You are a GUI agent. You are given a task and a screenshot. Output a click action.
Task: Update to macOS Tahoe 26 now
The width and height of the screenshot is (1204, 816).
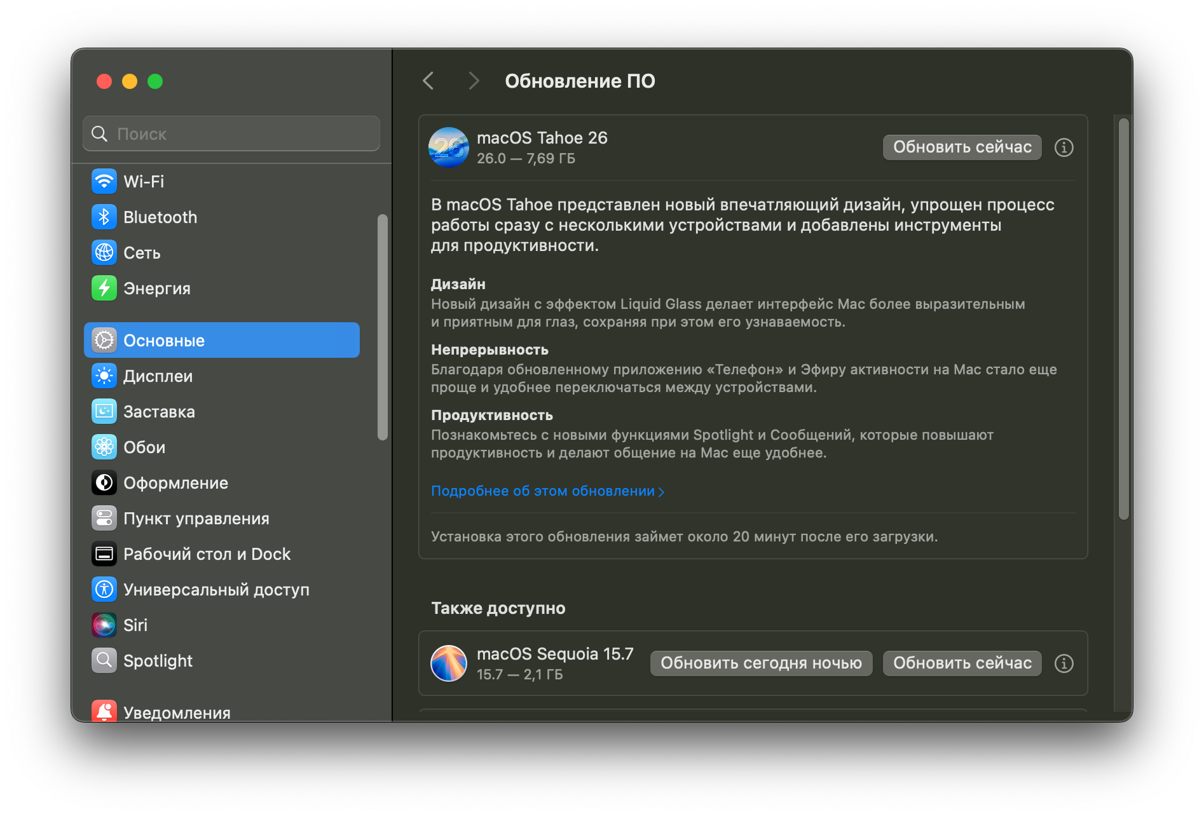click(x=962, y=147)
